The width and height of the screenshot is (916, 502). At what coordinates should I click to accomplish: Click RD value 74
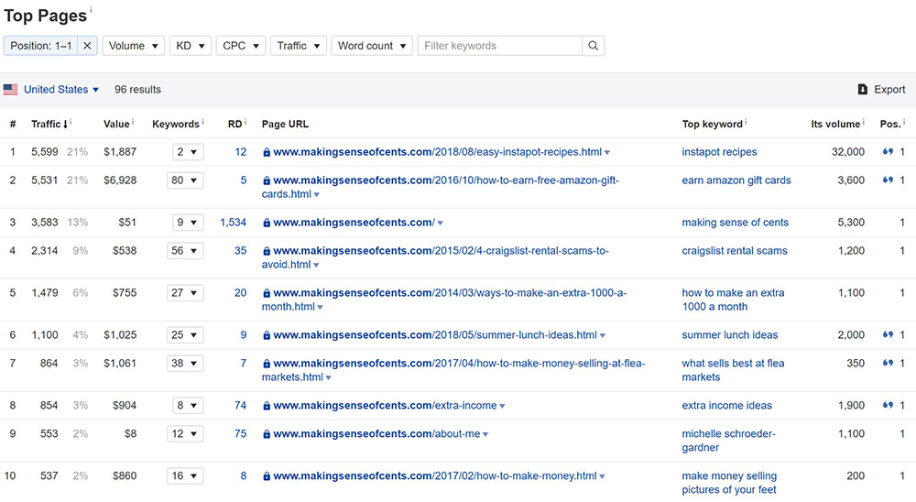[x=240, y=406]
